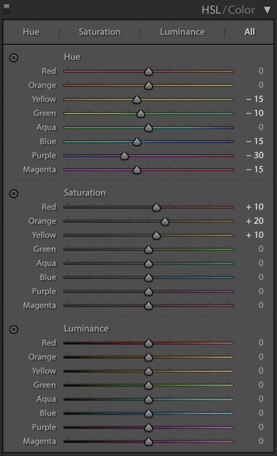The height and width of the screenshot is (456, 277).
Task: Click the Saturation section heading label
Action: pyautogui.click(x=85, y=192)
